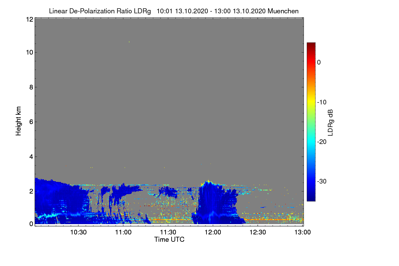Click the '2' height tick label

[x=31, y=191]
